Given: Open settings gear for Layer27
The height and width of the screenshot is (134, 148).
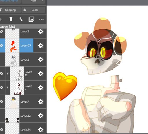Looking at the screenshot, I should pyautogui.click(x=41, y=46).
